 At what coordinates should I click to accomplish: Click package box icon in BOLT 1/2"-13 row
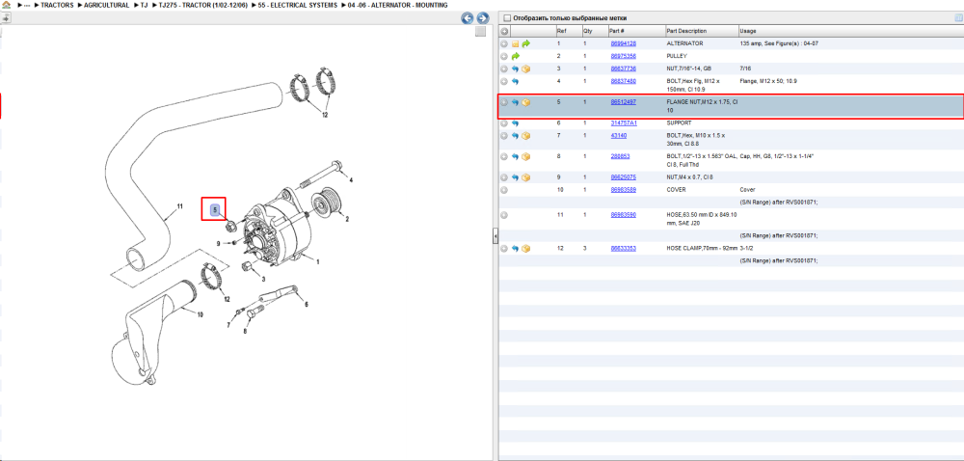pyautogui.click(x=525, y=157)
